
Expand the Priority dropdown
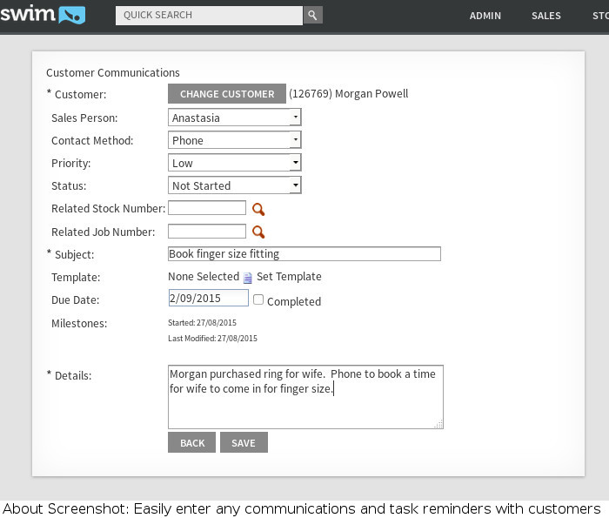pyautogui.click(x=296, y=163)
